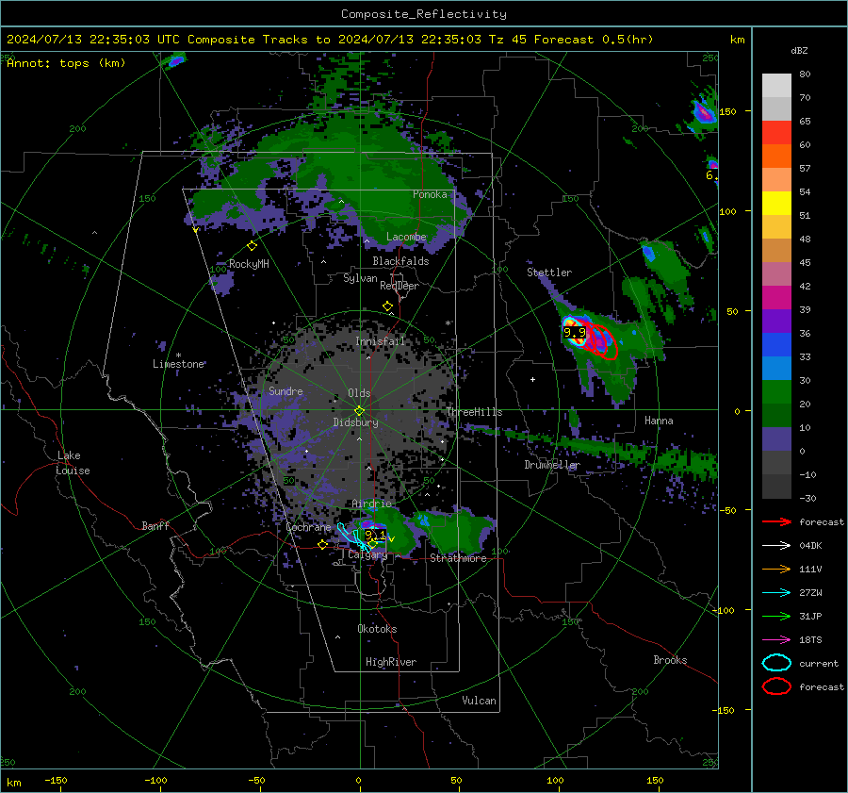Click the yellow diamond marker above RedDeer
Image resolution: width=848 pixels, height=793 pixels.
point(387,306)
